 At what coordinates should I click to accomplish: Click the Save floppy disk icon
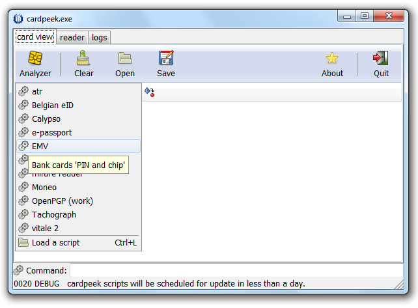coord(166,59)
